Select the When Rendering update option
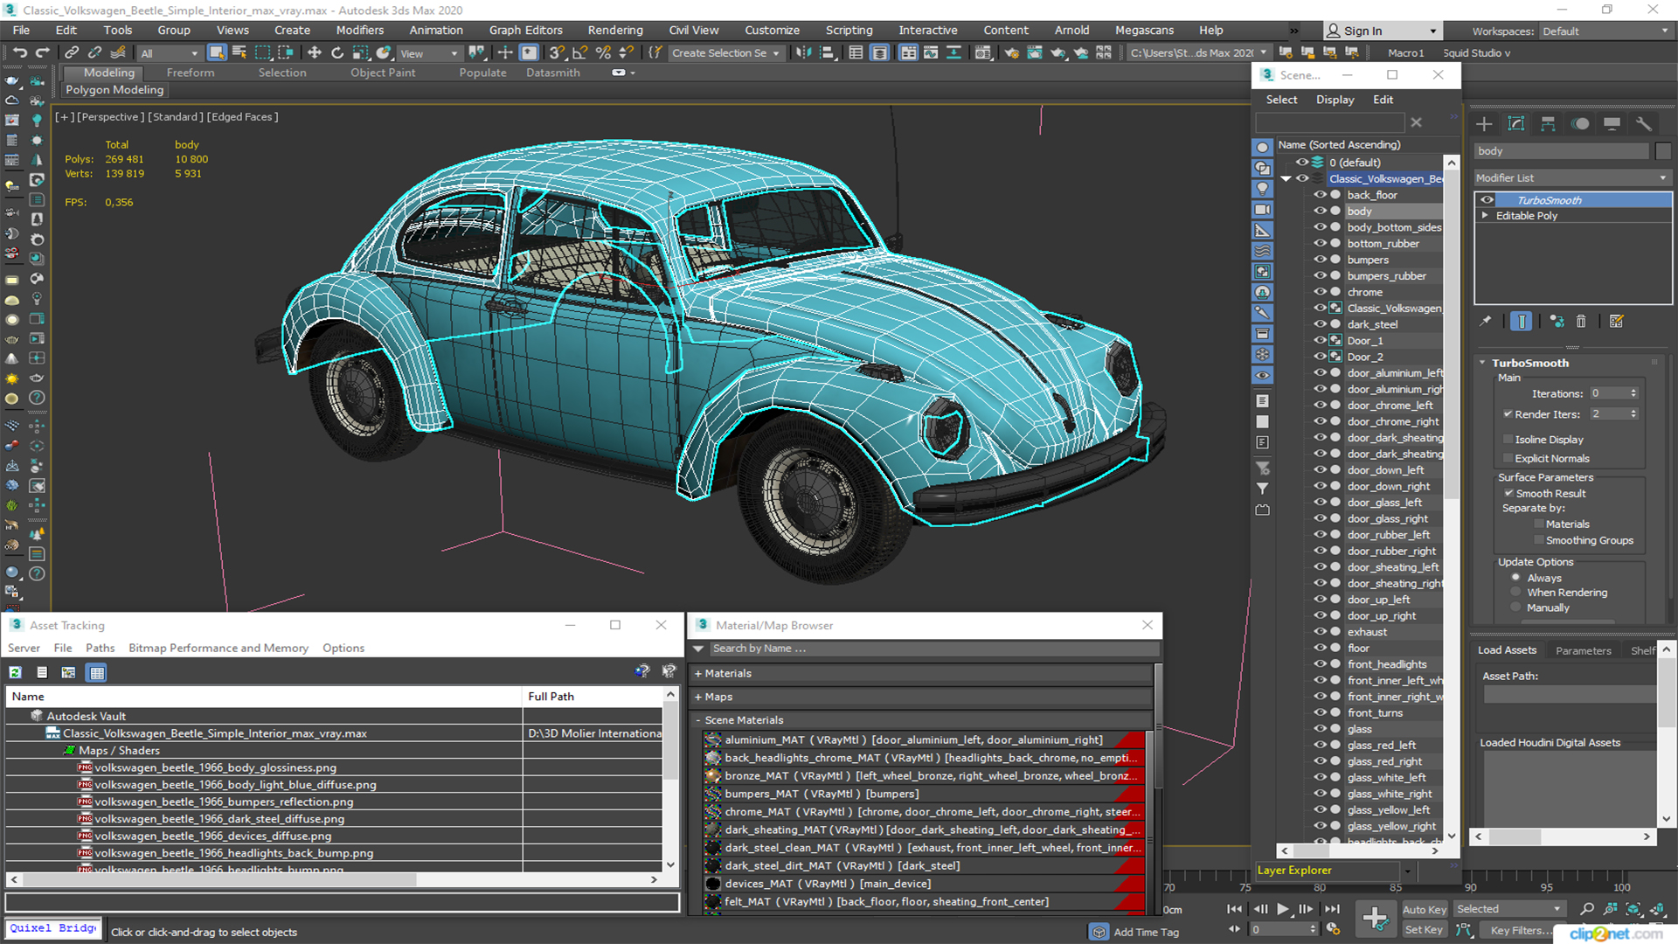The image size is (1678, 944). point(1516,593)
